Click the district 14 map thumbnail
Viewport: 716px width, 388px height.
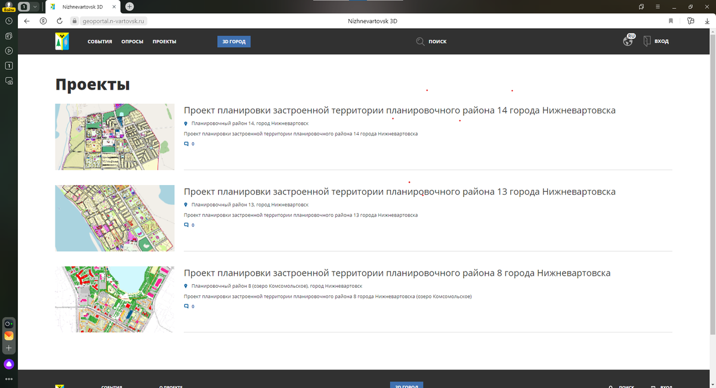click(115, 137)
